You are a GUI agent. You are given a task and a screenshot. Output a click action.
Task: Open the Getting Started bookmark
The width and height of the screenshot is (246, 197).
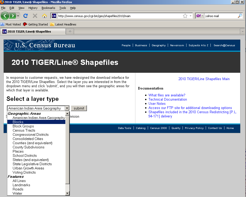coord(35,24)
